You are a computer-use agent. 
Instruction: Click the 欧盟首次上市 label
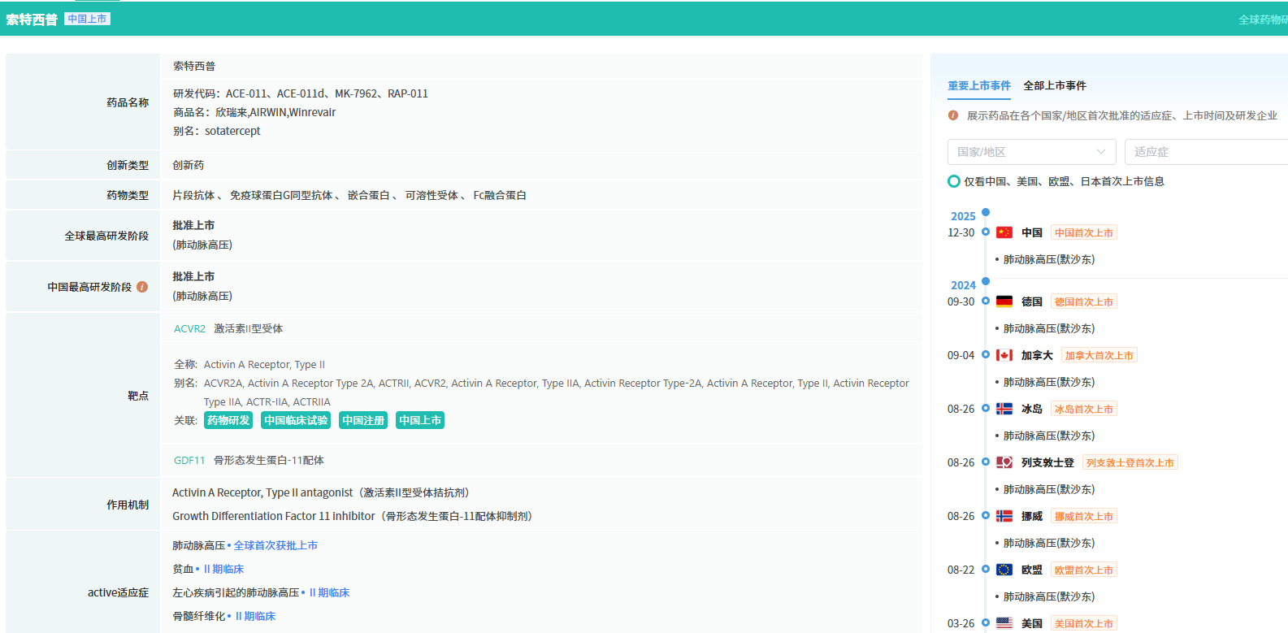point(1084,570)
